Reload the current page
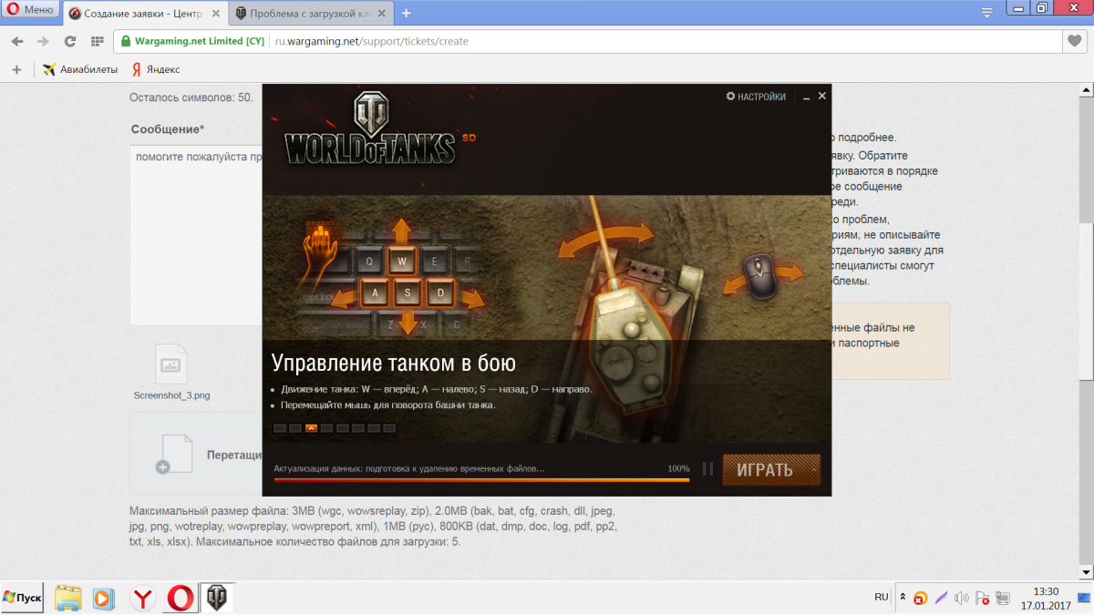1094x615 pixels. 70,41
